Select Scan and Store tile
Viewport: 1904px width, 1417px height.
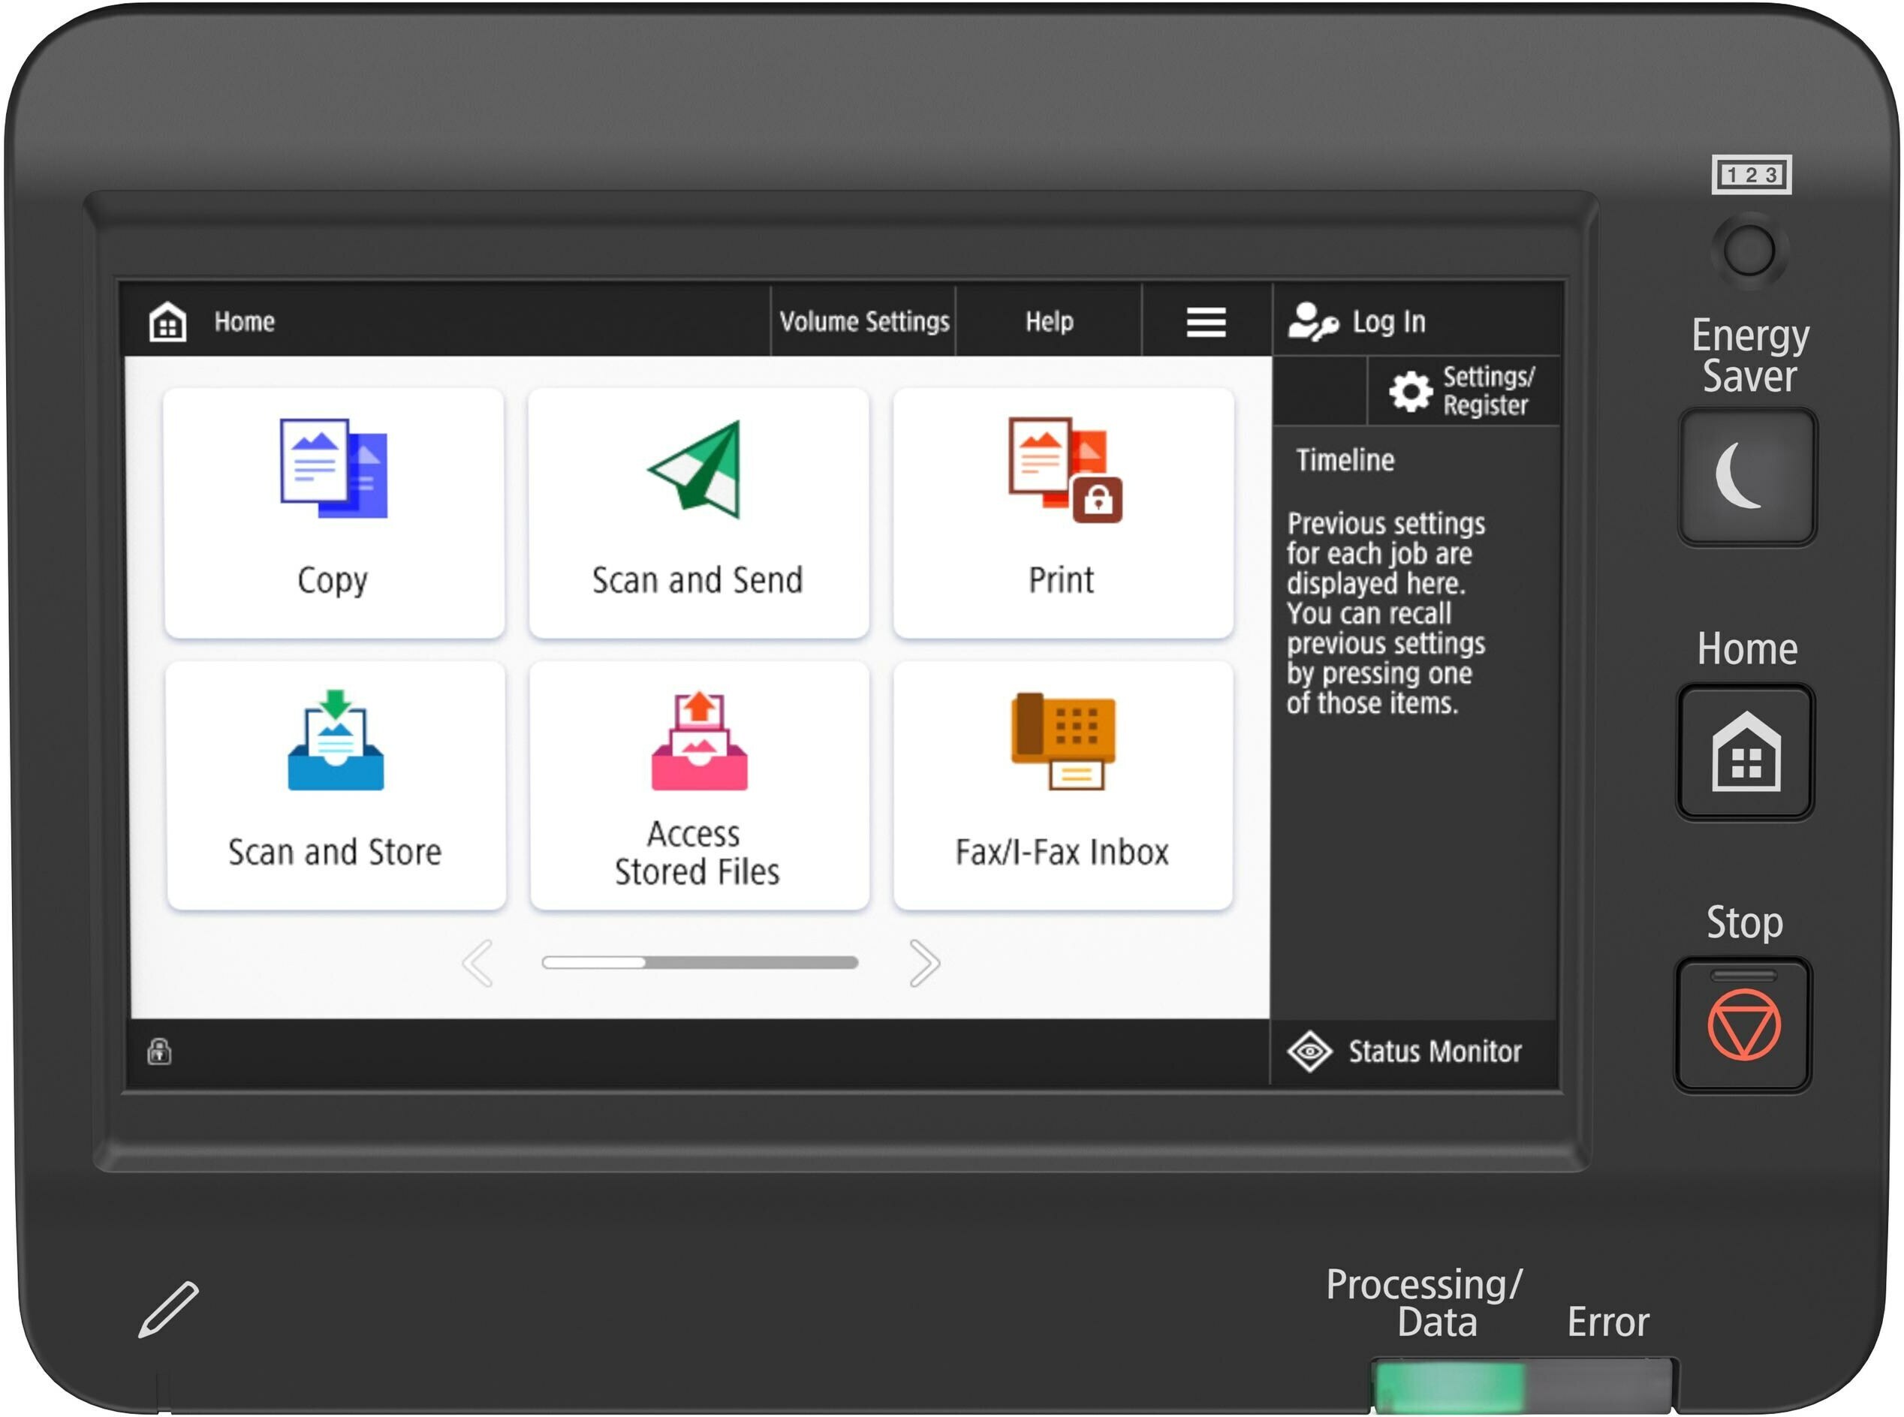(x=336, y=784)
